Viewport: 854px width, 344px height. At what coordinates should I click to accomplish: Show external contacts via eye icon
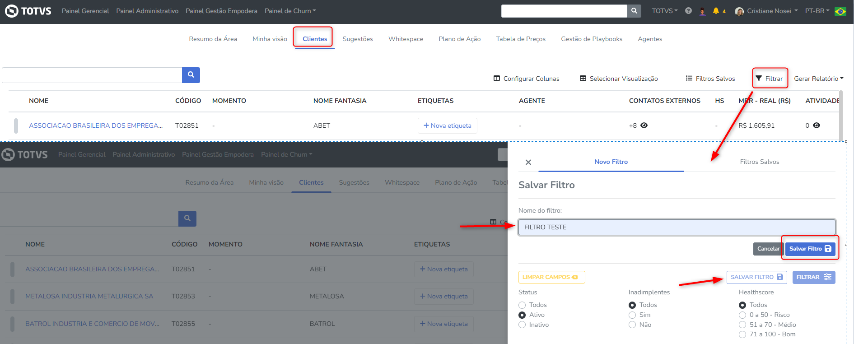point(644,126)
